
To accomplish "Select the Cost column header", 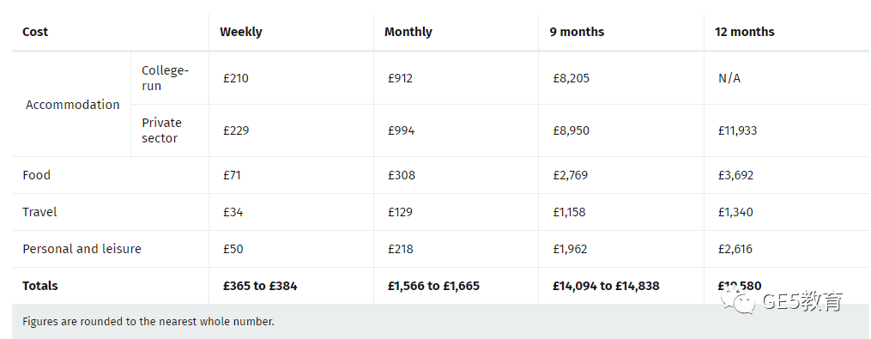I will coord(35,32).
